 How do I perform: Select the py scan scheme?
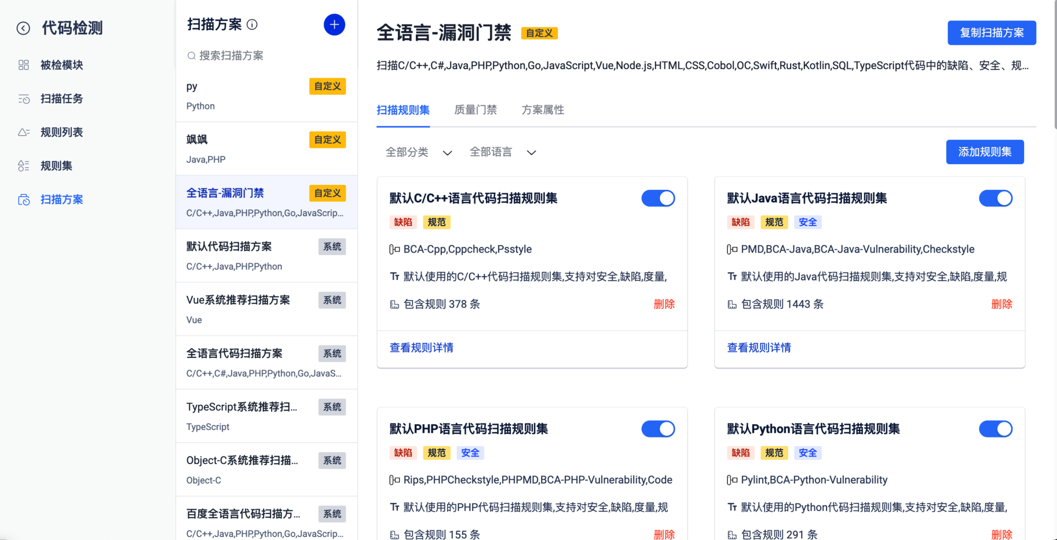[x=266, y=96]
